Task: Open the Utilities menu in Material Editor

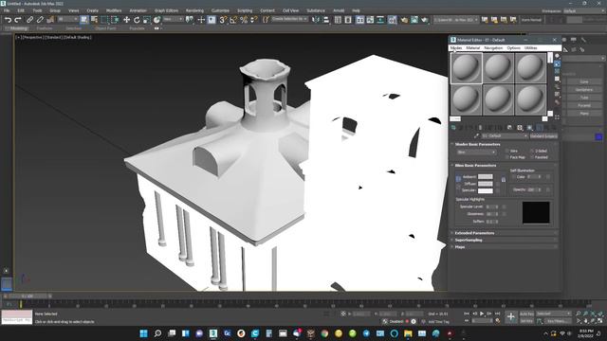Action: click(x=531, y=48)
